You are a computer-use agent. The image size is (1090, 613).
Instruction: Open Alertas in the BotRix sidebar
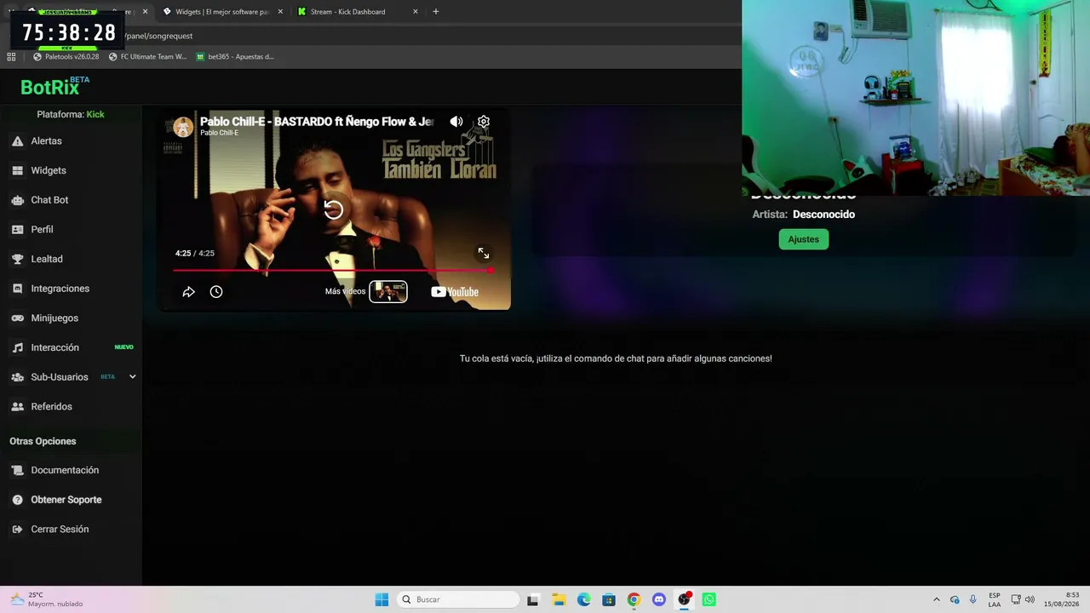(47, 140)
